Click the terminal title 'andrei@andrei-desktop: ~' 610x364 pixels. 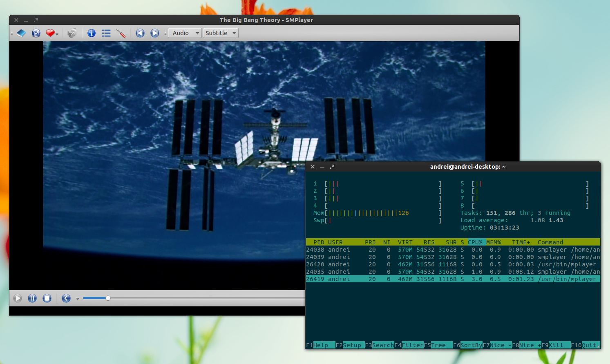468,167
